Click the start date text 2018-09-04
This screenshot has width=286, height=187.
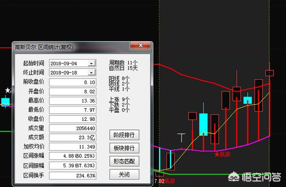[63, 64]
